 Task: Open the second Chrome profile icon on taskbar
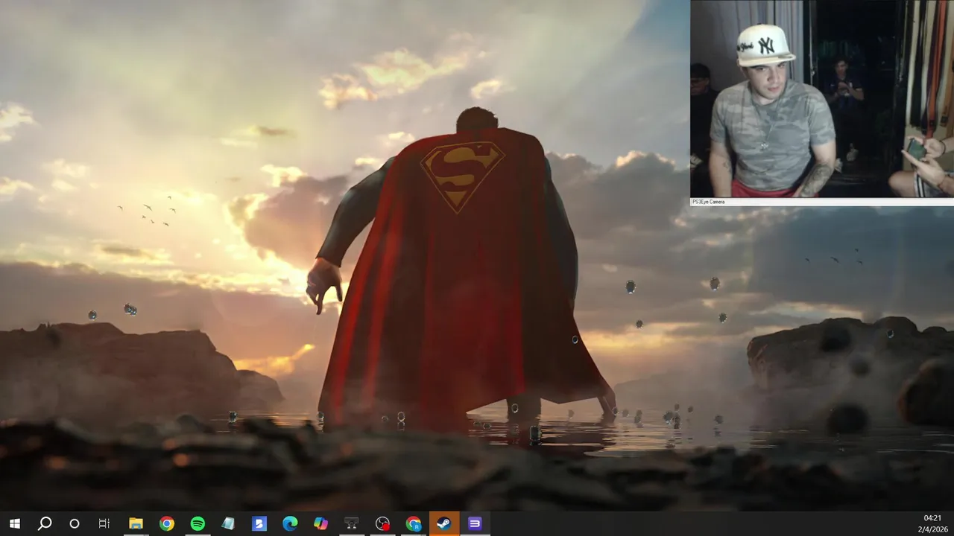[x=413, y=524]
